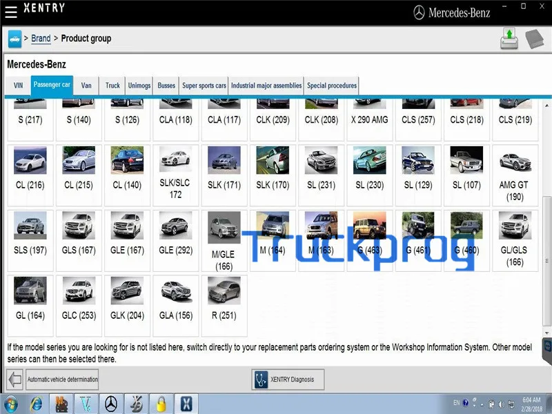The image size is (552, 414).
Task: Select the R (251) model
Action: [x=224, y=306]
